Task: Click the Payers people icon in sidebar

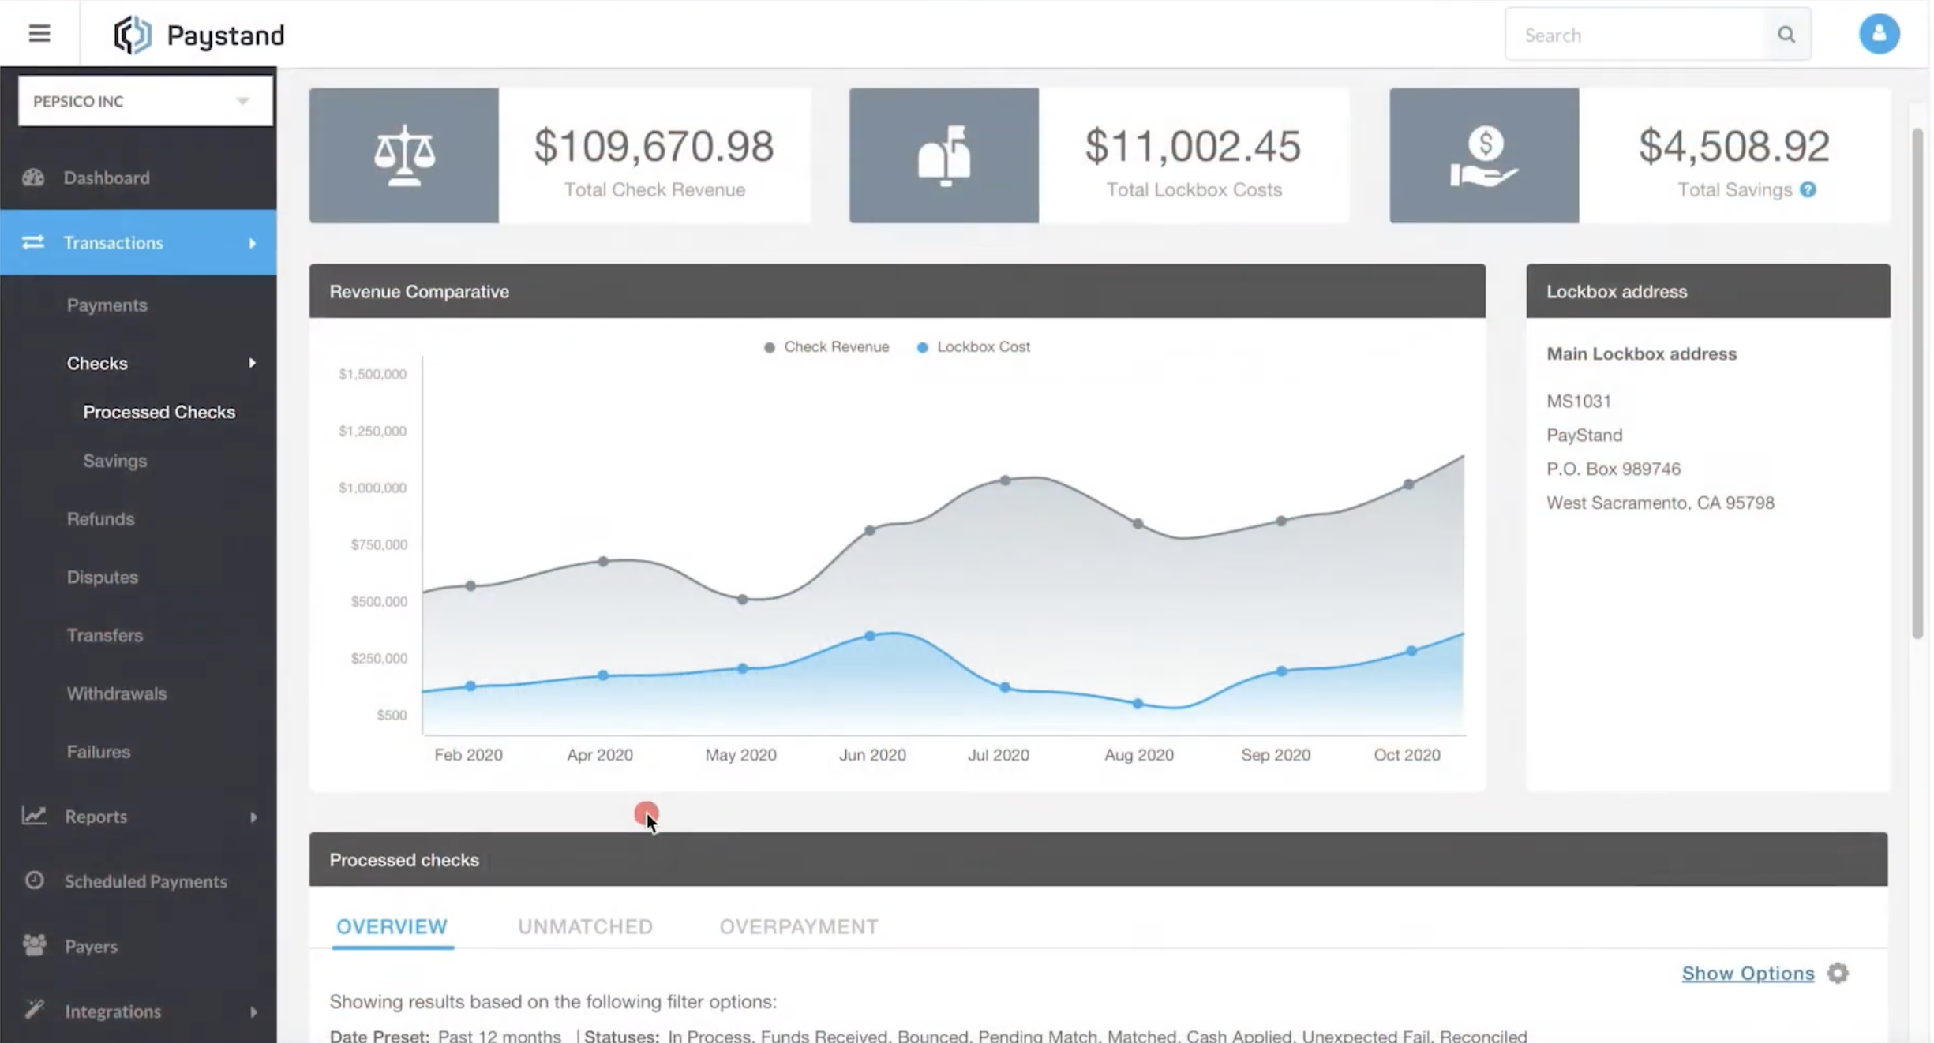Action: point(35,946)
